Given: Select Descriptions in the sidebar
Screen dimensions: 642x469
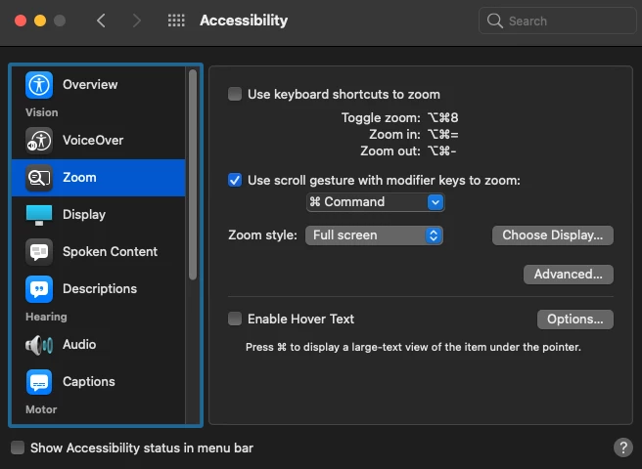Looking at the screenshot, I should [x=98, y=289].
